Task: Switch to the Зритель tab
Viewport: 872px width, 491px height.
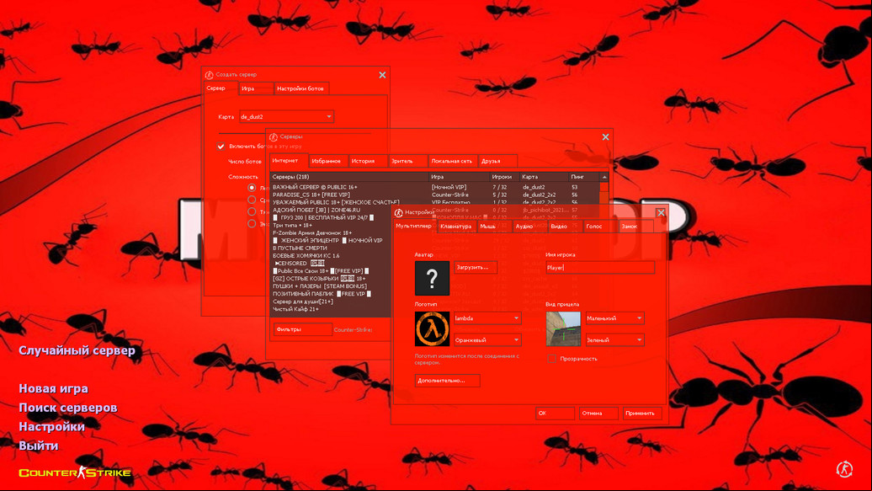Action: pyautogui.click(x=407, y=161)
